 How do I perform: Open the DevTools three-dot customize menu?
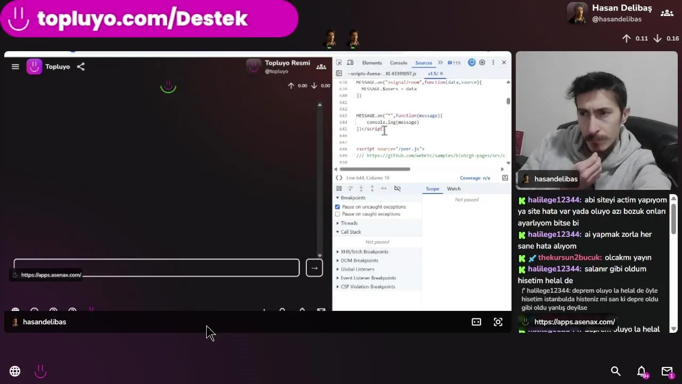click(493, 62)
